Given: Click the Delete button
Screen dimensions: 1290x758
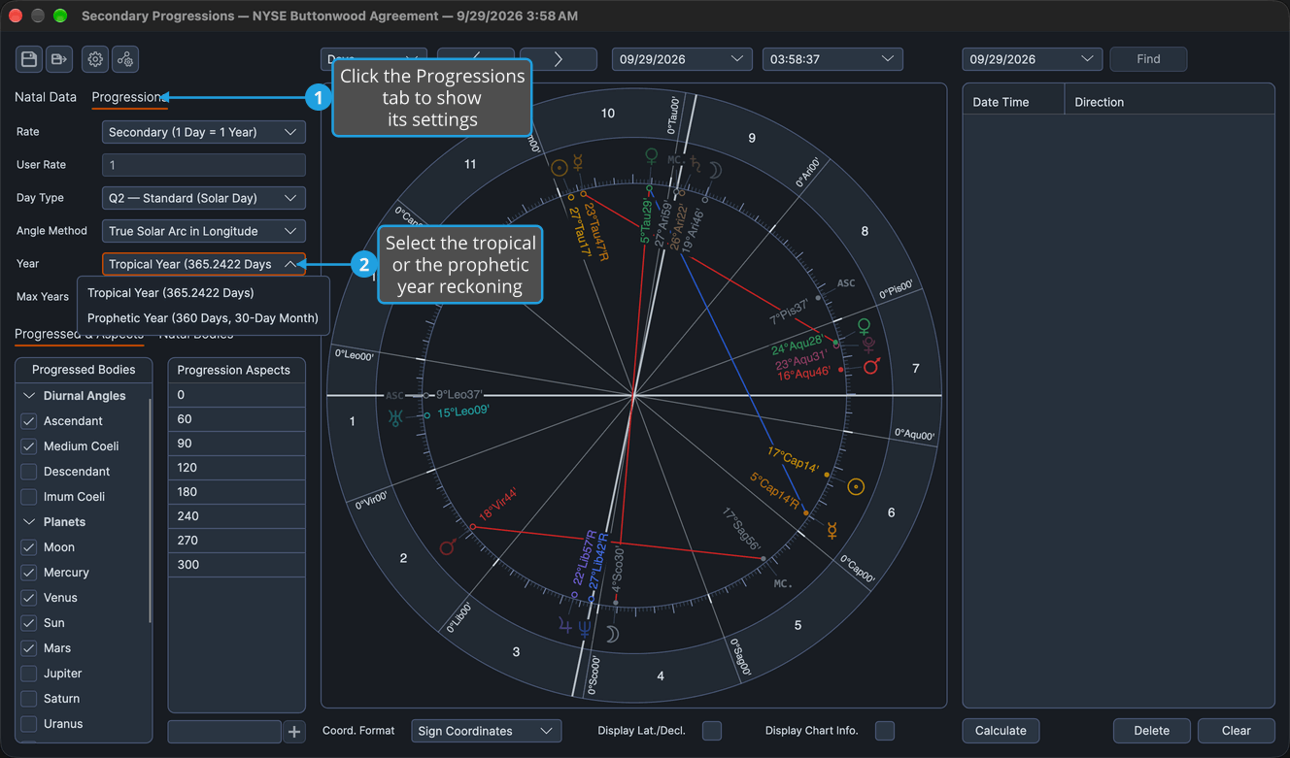Looking at the screenshot, I should (x=1152, y=731).
